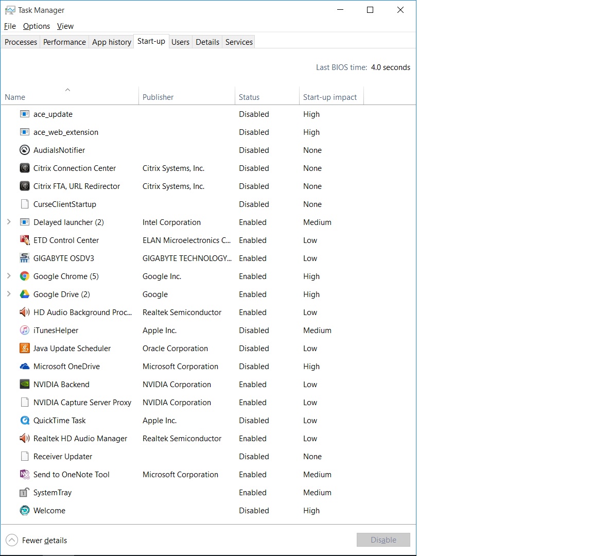Select the iTunesHelper row name

(56, 331)
